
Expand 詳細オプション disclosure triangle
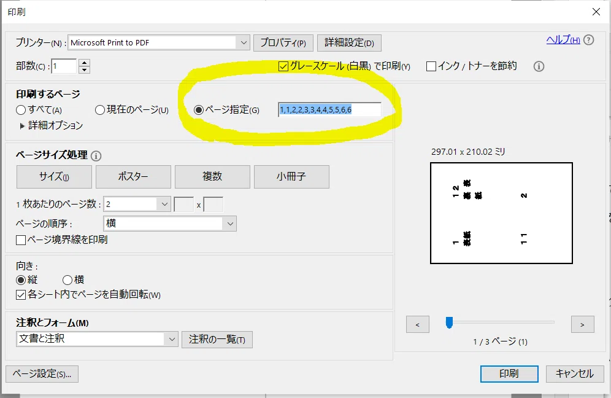[x=22, y=126]
